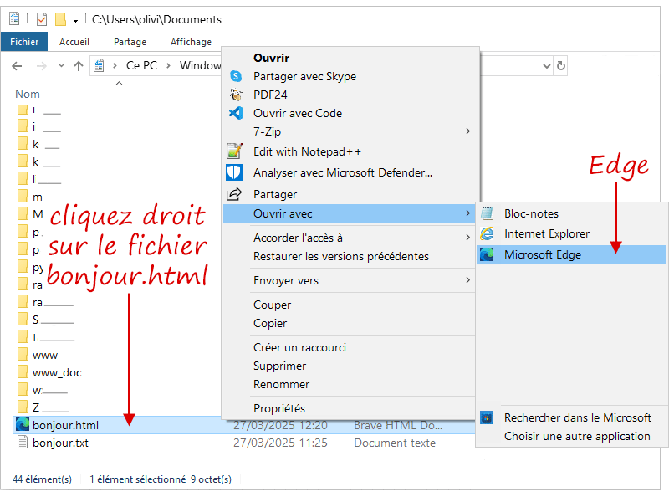The image size is (669, 502).
Task: Choose Restaurer les versions précédentes
Action: point(341,256)
